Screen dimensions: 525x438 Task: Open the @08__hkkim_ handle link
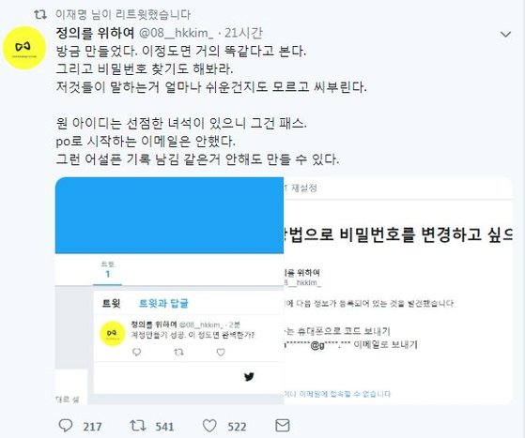click(x=177, y=33)
